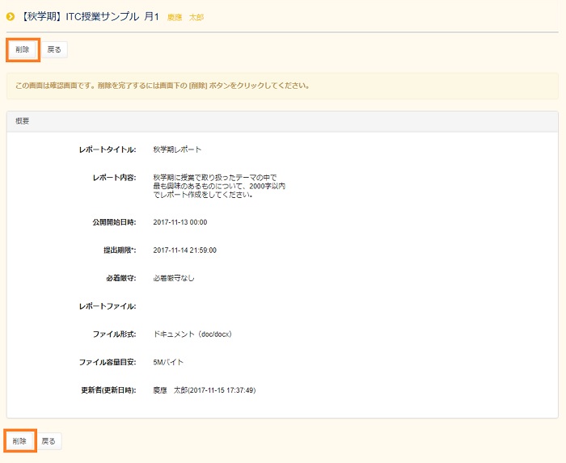Click the レポートファイル label
This screenshot has height=463, width=566.
(107, 306)
